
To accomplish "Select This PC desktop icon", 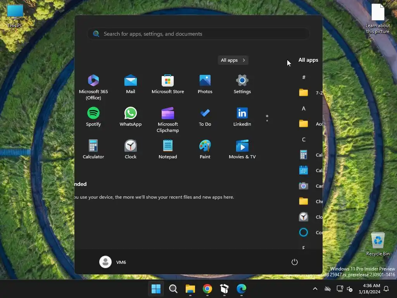I will 15,16.
